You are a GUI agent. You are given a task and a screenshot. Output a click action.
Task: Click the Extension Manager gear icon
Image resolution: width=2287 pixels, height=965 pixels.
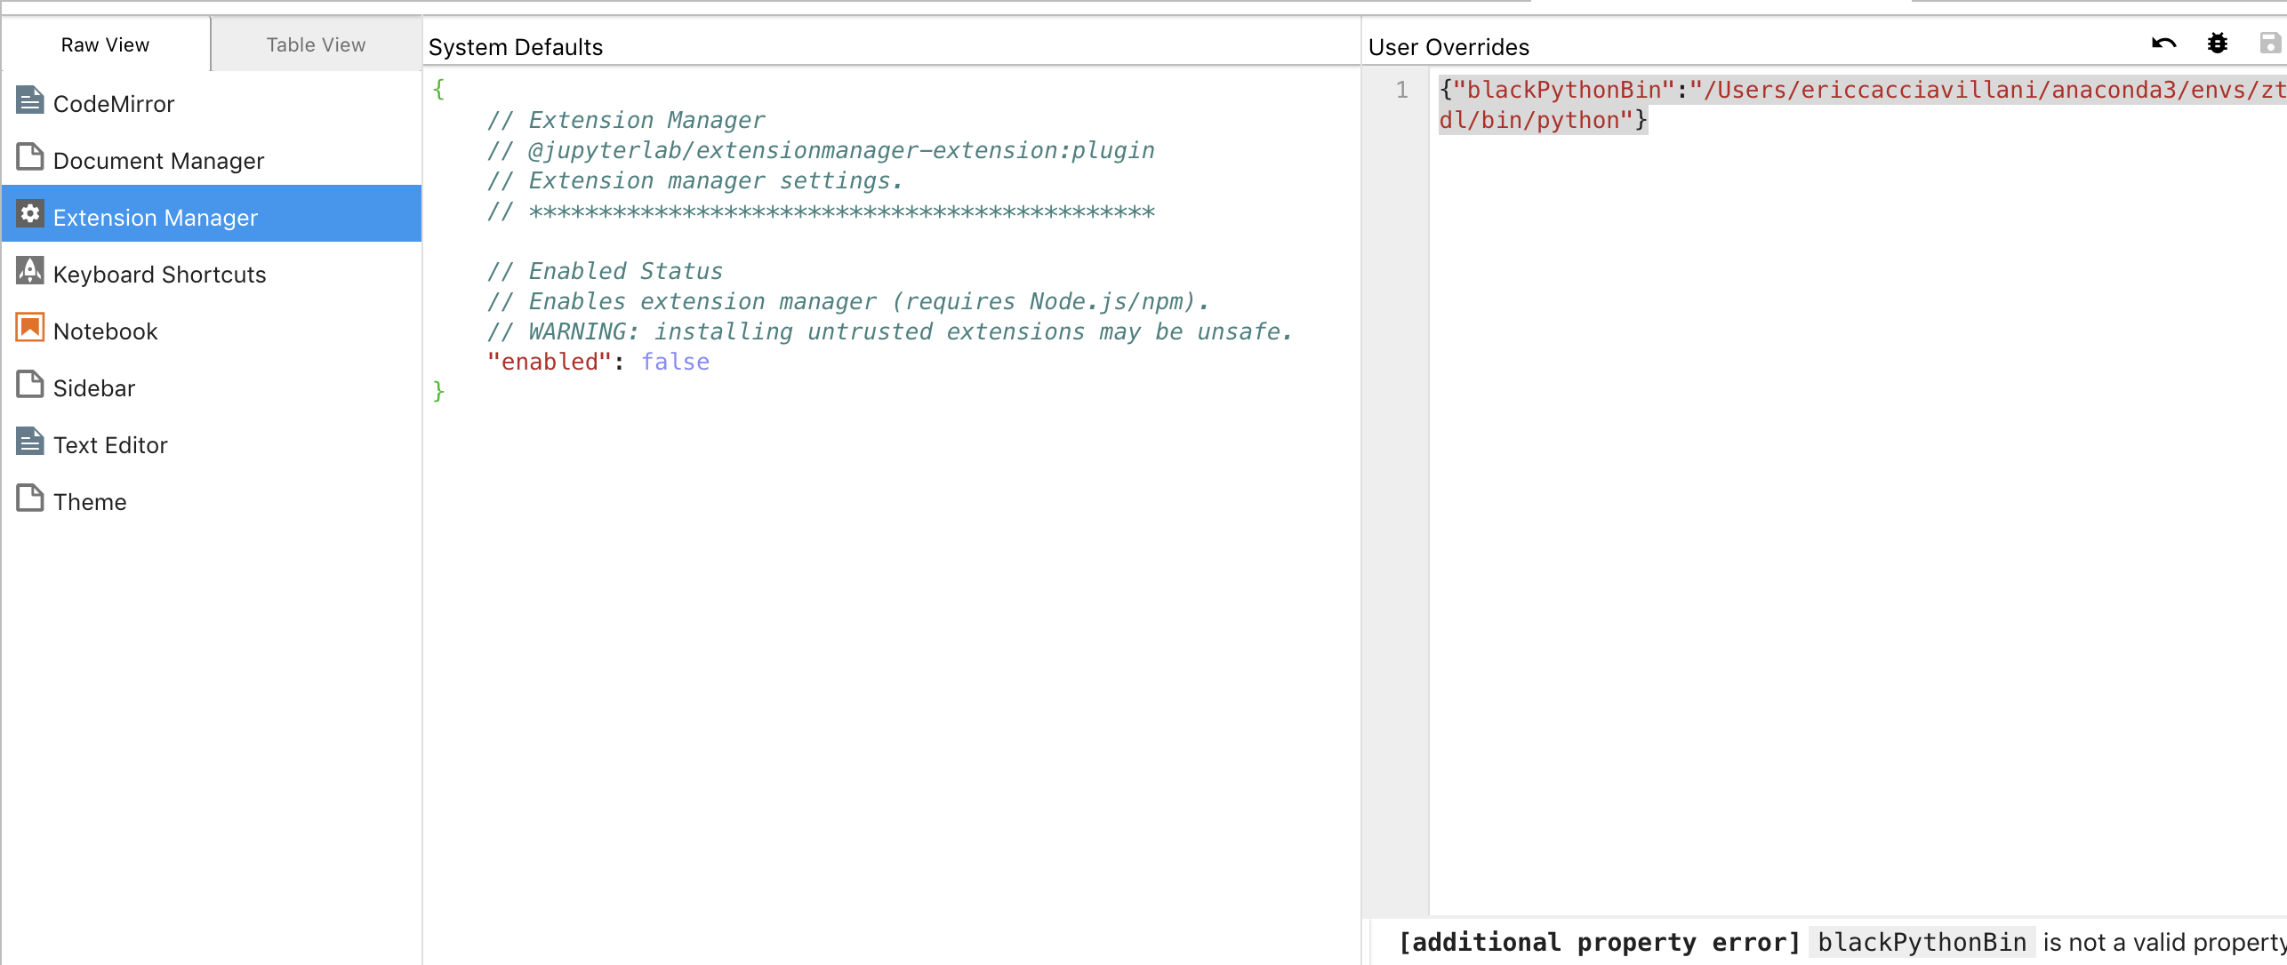point(30,214)
